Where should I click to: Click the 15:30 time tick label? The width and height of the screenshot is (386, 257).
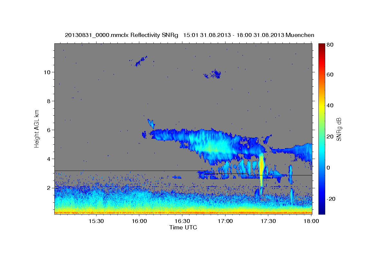pyautogui.click(x=96, y=221)
